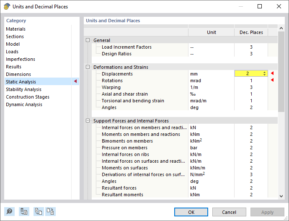Click the Rotations decimal places value
The height and width of the screenshot is (221, 289).
(251, 81)
